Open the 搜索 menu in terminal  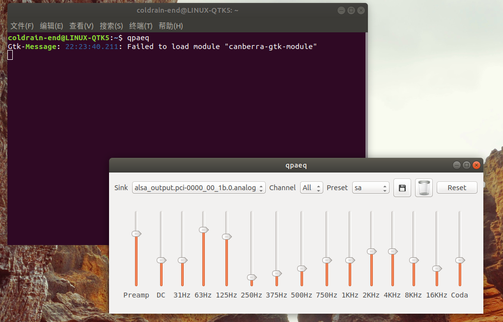[x=112, y=25]
